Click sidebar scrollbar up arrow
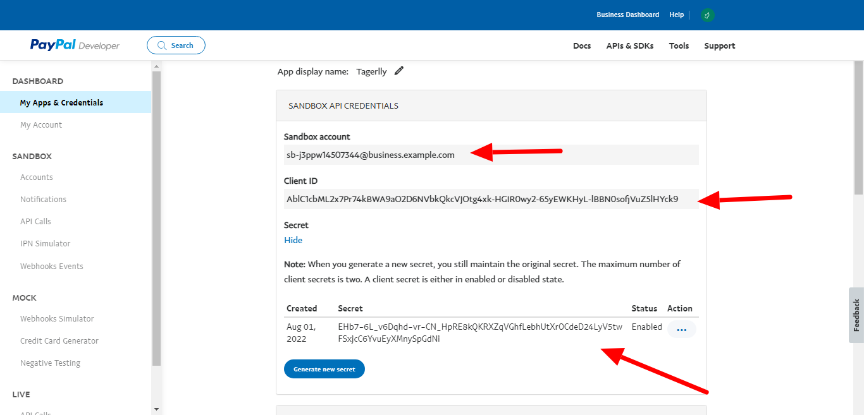The height and width of the screenshot is (415, 864). tap(156, 66)
